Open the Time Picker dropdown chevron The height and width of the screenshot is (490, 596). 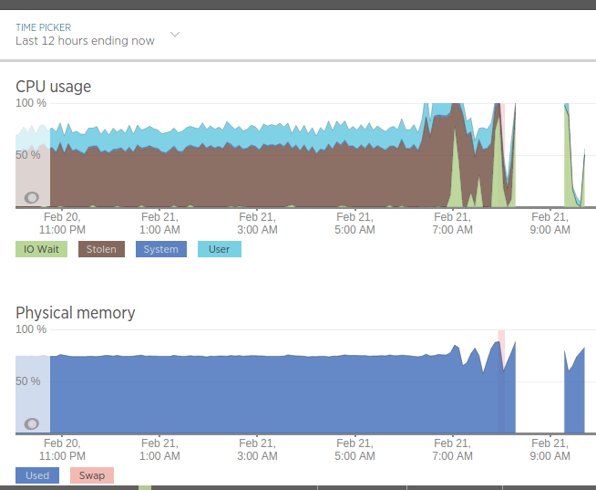175,35
